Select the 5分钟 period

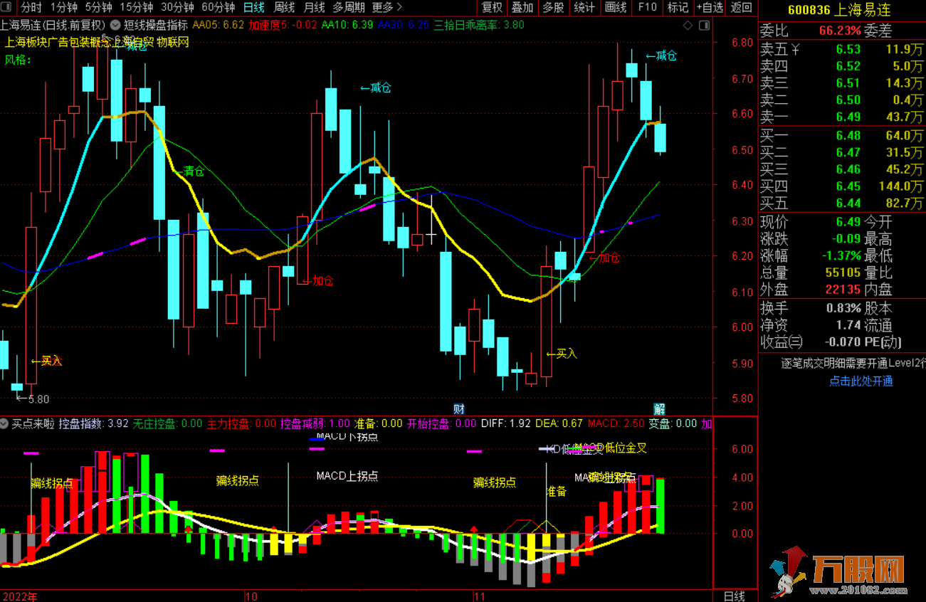point(98,8)
